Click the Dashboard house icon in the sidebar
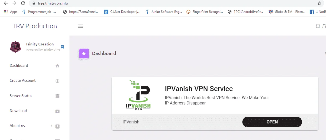Viewport: 326px width, 140px height. click(x=57, y=66)
